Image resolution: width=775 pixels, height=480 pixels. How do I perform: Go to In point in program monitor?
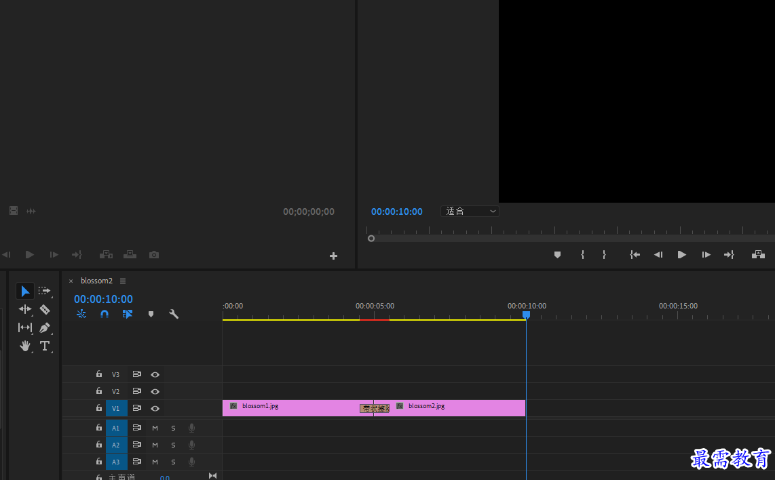coord(635,255)
